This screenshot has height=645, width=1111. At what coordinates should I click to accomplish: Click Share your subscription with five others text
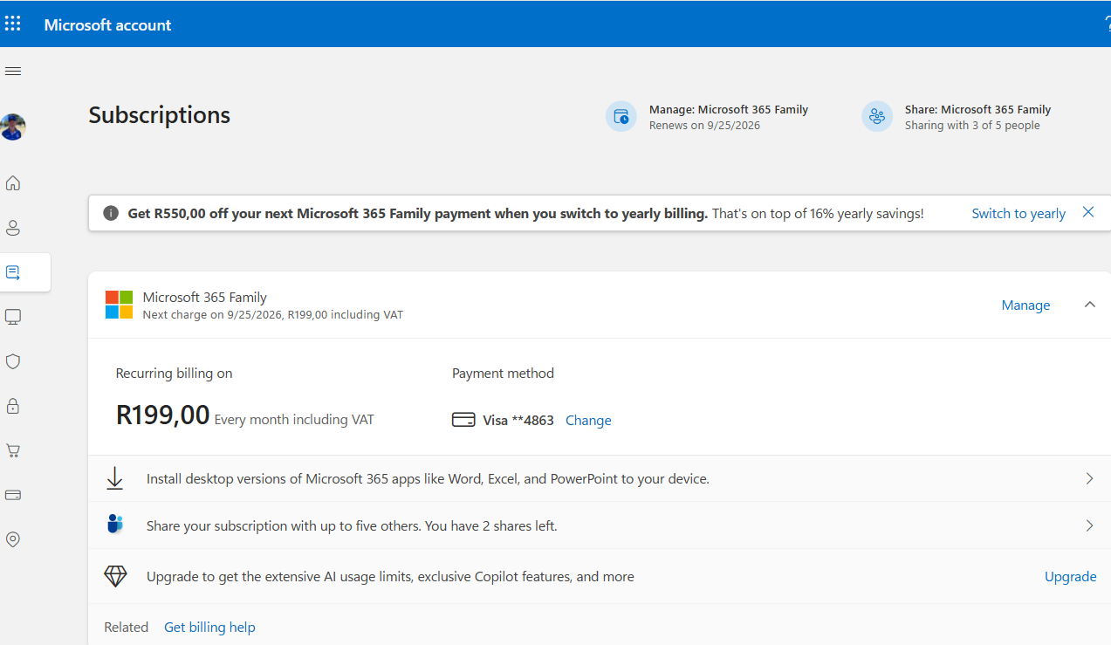click(352, 526)
